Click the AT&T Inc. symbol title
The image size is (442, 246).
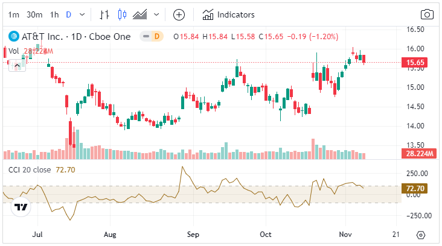tap(76, 37)
